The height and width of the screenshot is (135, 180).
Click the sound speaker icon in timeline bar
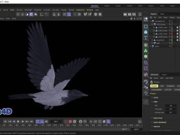(x=46, y=121)
